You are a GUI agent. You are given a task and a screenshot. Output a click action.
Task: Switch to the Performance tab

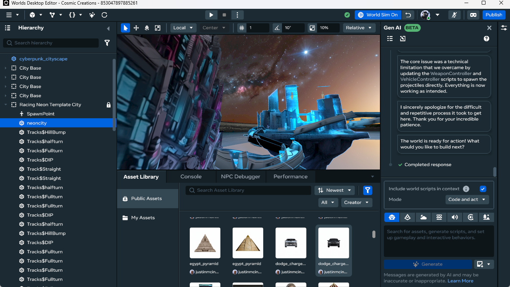click(290, 176)
